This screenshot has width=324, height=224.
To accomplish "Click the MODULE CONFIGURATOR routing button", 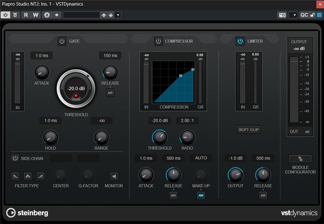I will [300, 159].
